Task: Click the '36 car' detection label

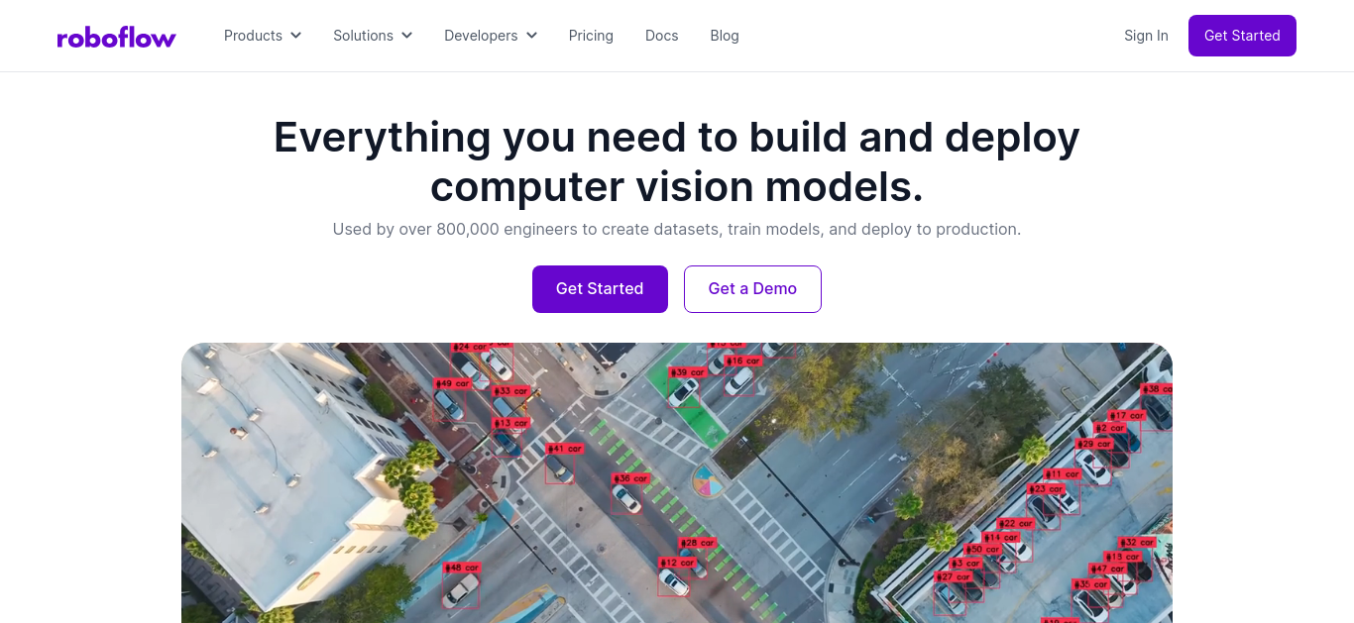Action: 630,478
